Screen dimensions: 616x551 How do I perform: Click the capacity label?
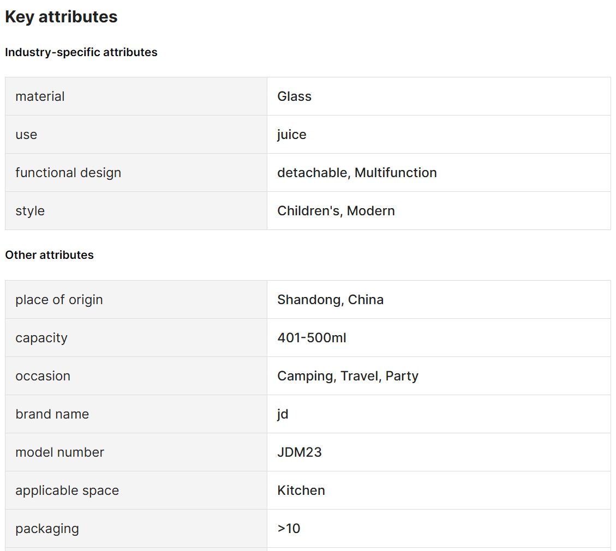[x=41, y=338]
